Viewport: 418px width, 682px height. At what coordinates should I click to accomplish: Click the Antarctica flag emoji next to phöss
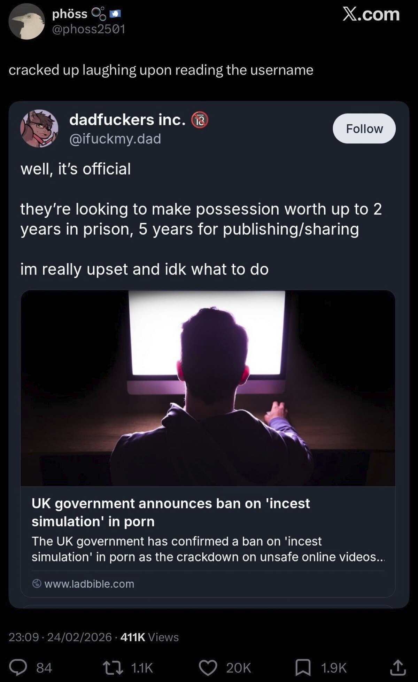[x=114, y=13]
